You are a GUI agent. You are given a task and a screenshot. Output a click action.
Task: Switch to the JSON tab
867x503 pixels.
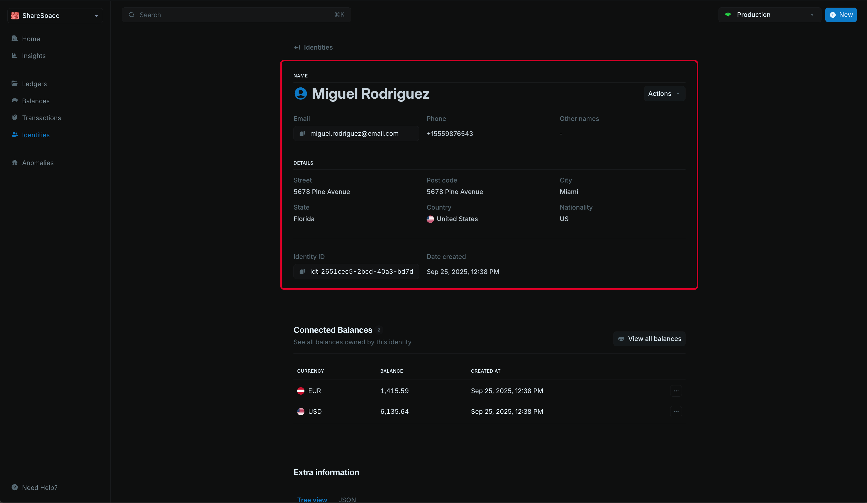pyautogui.click(x=347, y=500)
